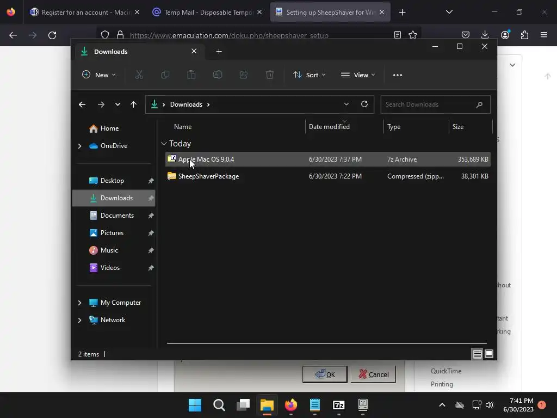Click the Delete trash icon in Explorer toolbar
557x418 pixels.
tap(270, 75)
